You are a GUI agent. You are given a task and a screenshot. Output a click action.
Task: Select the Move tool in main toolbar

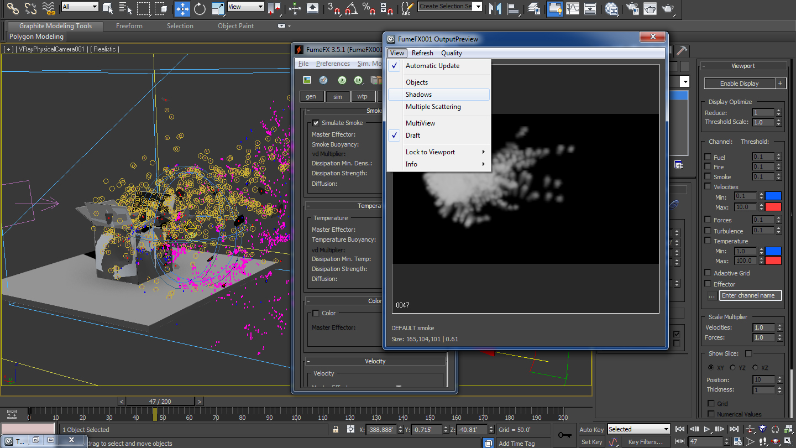click(x=182, y=8)
